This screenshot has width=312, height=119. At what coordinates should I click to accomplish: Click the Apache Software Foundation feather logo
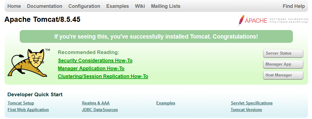click(273, 21)
